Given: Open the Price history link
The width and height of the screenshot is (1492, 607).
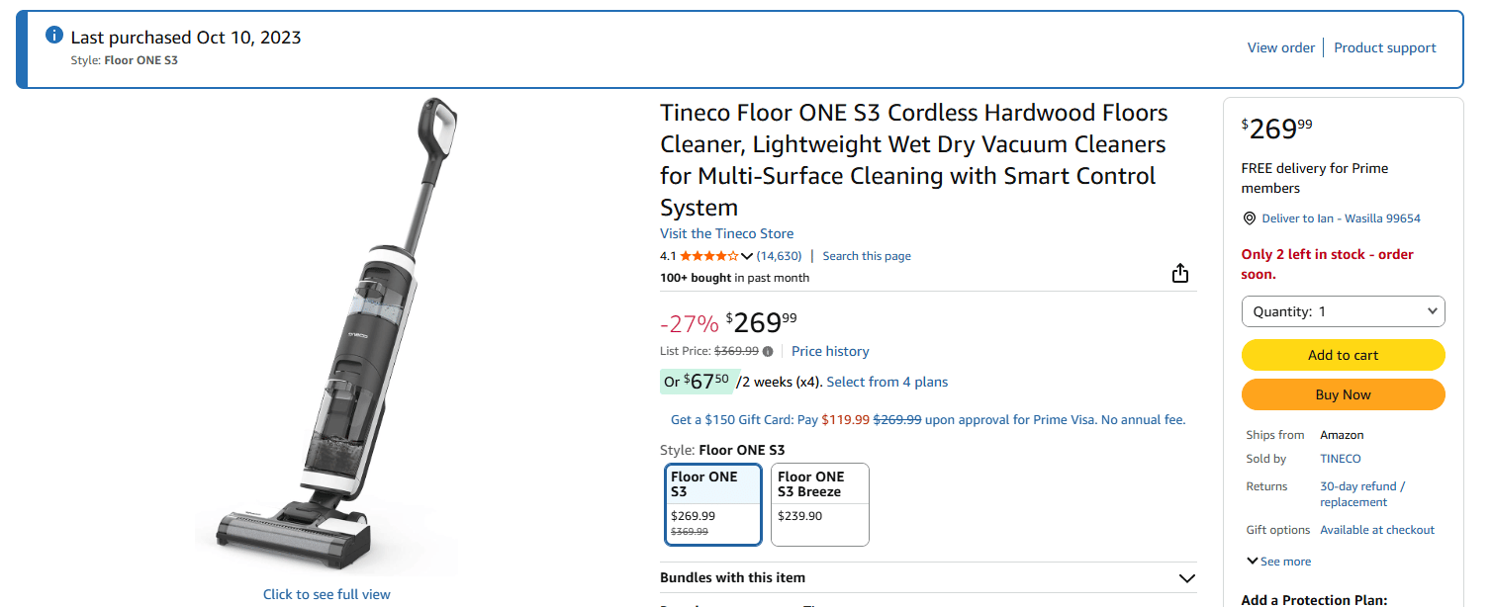Looking at the screenshot, I should point(830,351).
